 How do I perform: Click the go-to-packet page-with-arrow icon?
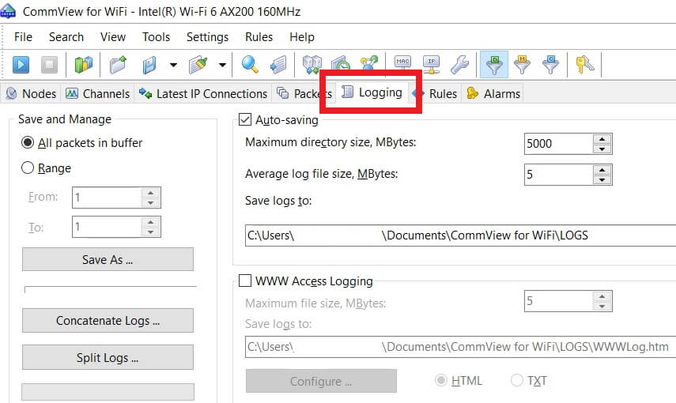point(278,65)
